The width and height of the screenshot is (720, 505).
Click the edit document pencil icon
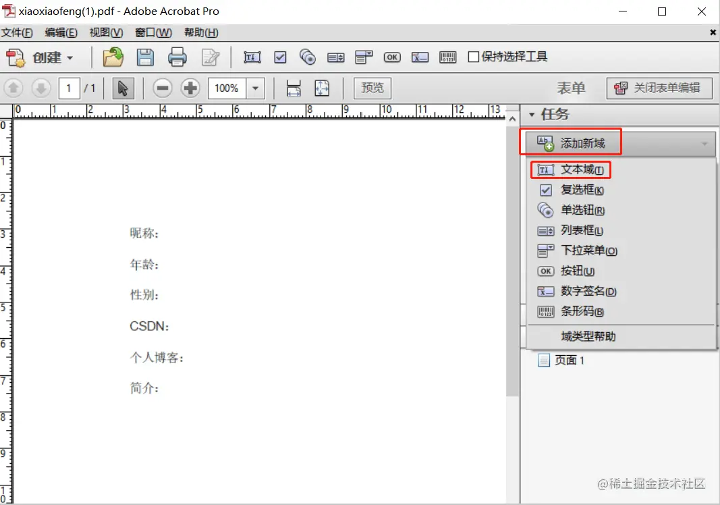pos(211,57)
